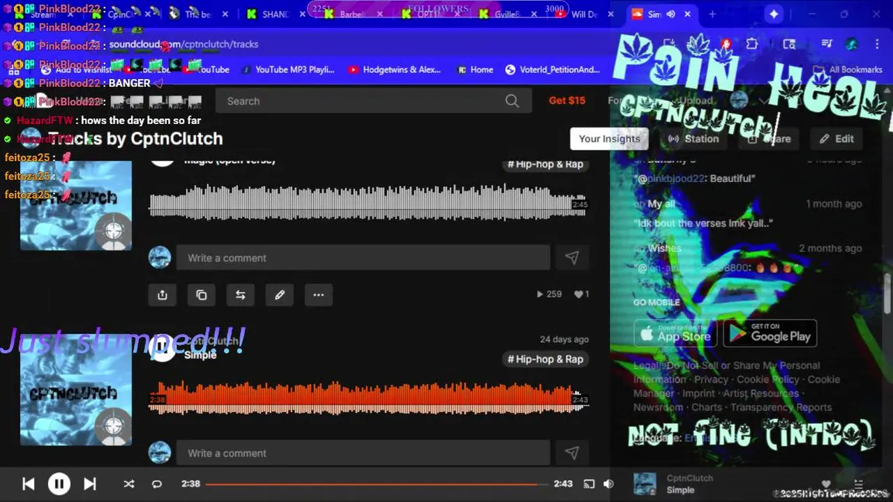This screenshot has width=893, height=502.
Task: Send the comment on the Magic track
Action: click(572, 258)
